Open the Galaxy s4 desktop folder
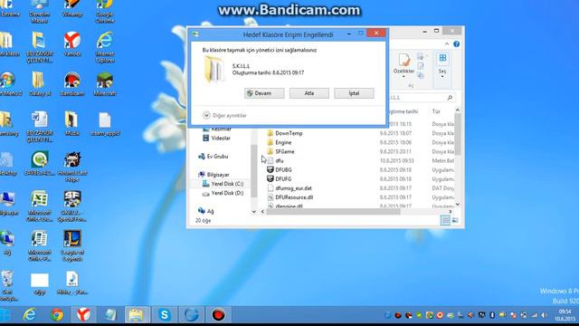This screenshot has height=326, width=579. (x=40, y=84)
